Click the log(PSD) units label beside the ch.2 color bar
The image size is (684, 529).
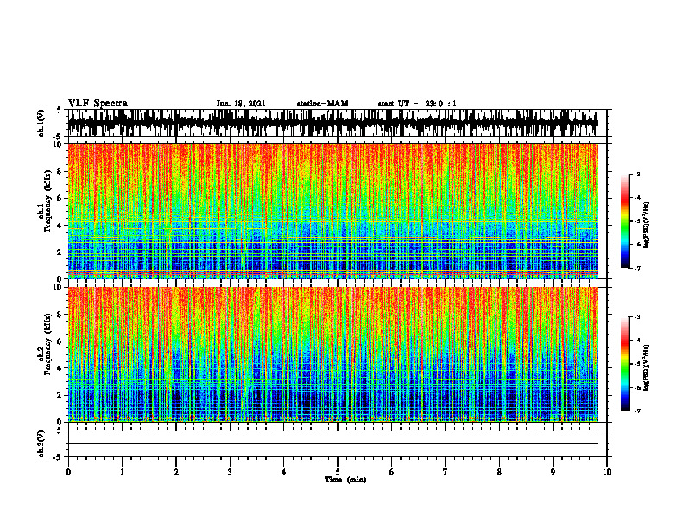click(647, 367)
